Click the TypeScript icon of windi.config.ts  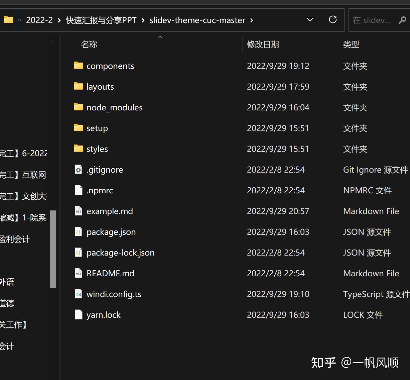click(78, 294)
